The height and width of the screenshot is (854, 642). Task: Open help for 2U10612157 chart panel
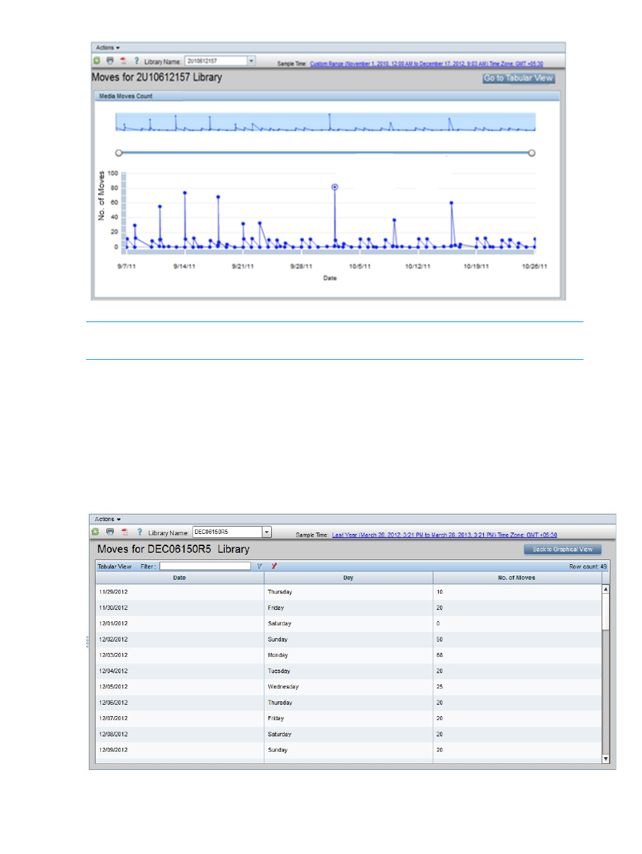click(137, 61)
